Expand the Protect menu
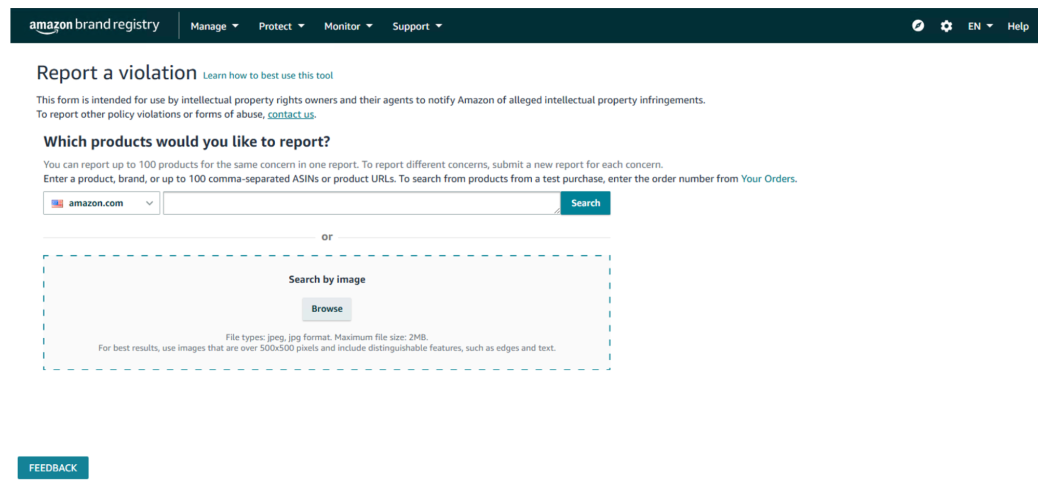Screen dimensions: 1038x486 [x=281, y=26]
